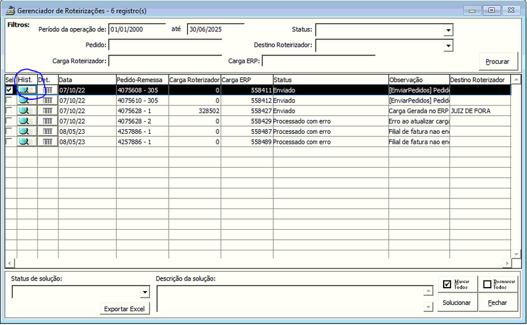527x325 pixels.
Task: Click the Exportar Excel button
Action: pos(125,309)
